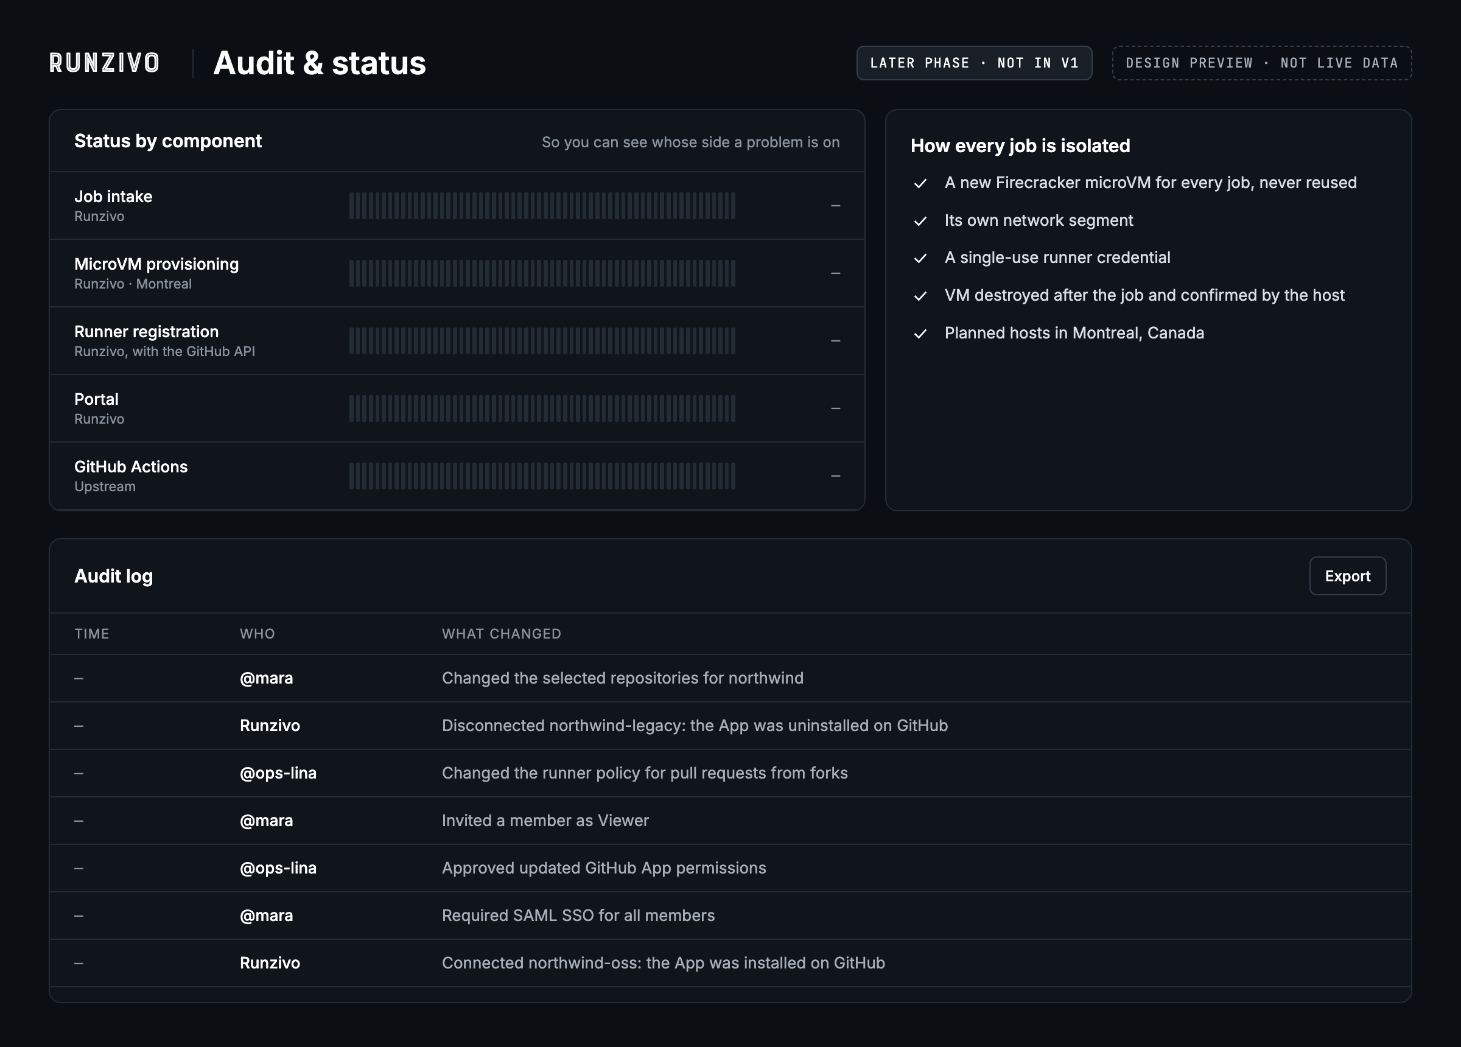This screenshot has height=1047, width=1461.
Task: Click the Export button in Audit log
Action: [1347, 576]
